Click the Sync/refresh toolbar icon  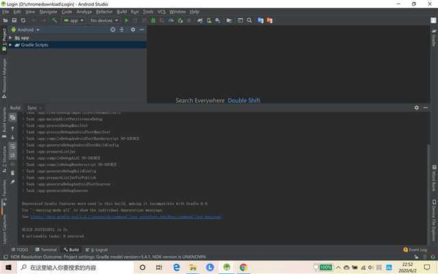pos(23,21)
